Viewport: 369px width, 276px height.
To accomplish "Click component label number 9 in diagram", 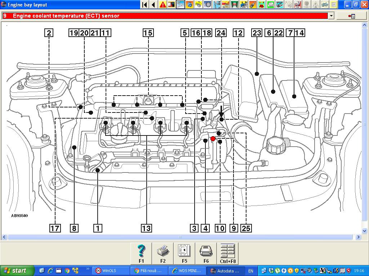I will pos(234,228).
